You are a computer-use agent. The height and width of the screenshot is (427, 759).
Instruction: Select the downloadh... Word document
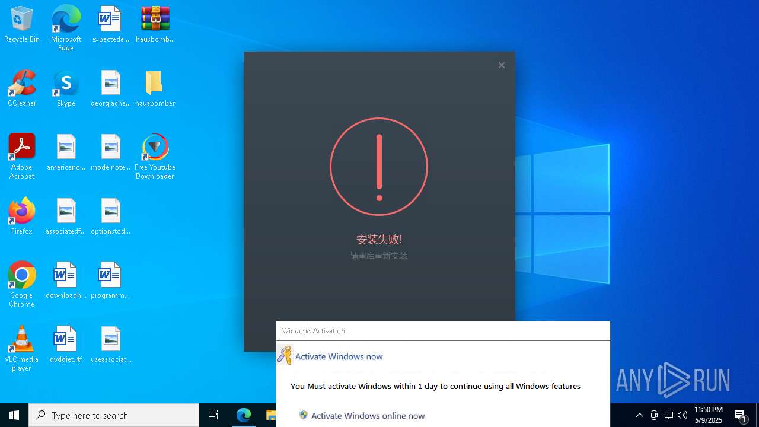point(66,281)
